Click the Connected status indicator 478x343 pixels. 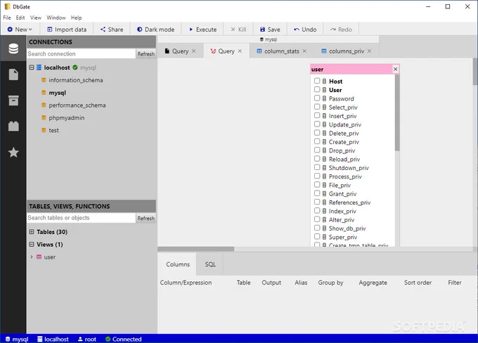124,339
